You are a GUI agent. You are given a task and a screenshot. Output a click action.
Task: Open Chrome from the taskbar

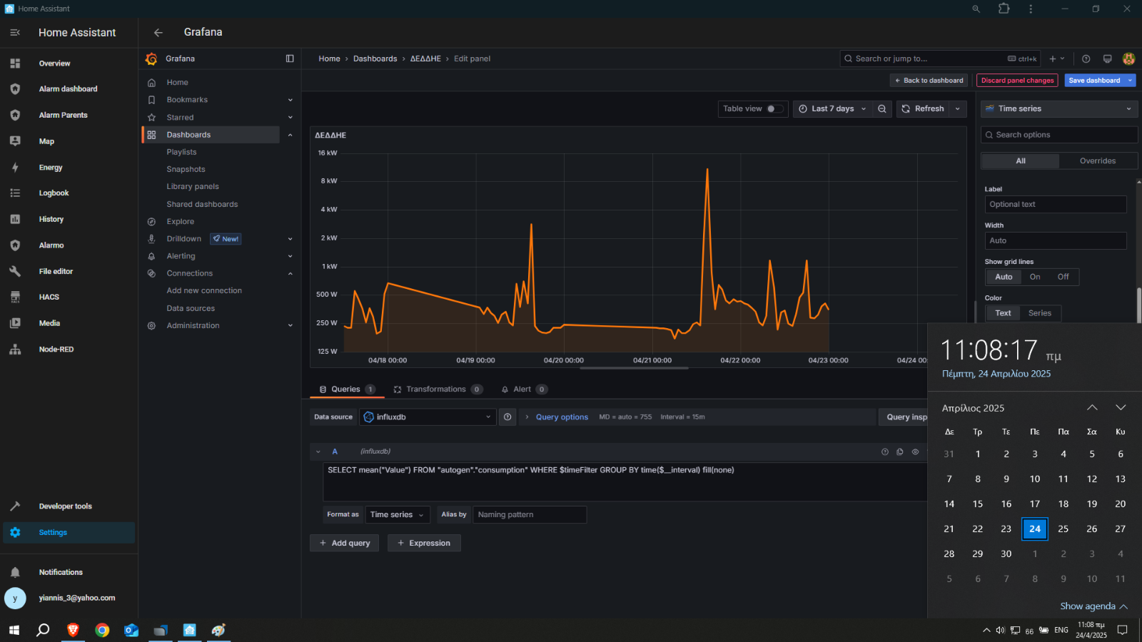(x=102, y=630)
